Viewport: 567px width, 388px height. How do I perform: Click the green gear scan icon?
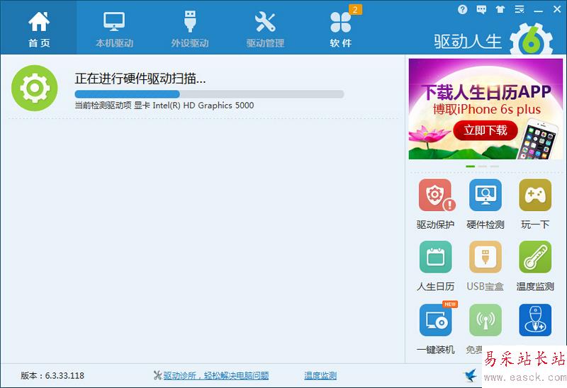click(x=34, y=88)
